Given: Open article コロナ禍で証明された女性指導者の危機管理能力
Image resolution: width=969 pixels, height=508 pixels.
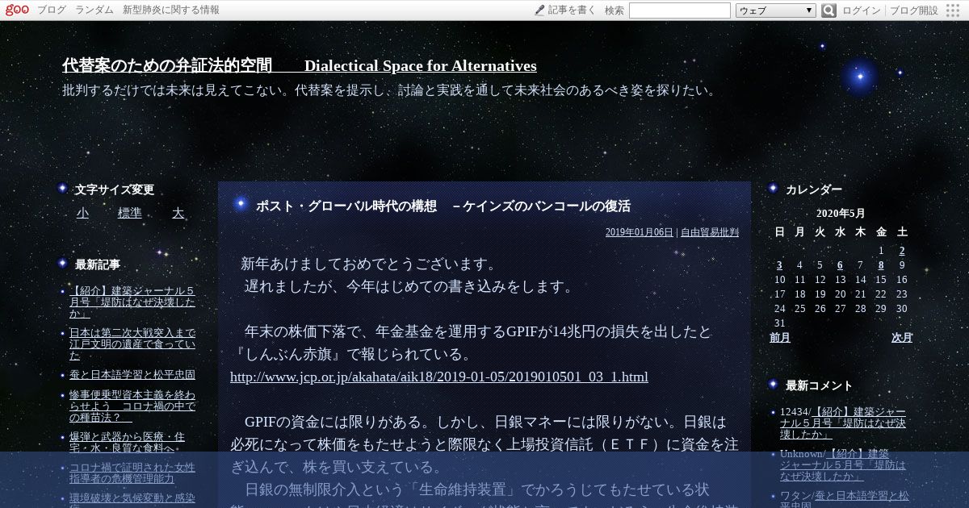Looking at the screenshot, I should [132, 473].
